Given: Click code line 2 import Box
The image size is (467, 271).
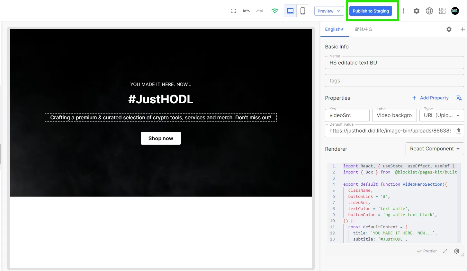Looking at the screenshot, I should coord(400,172).
